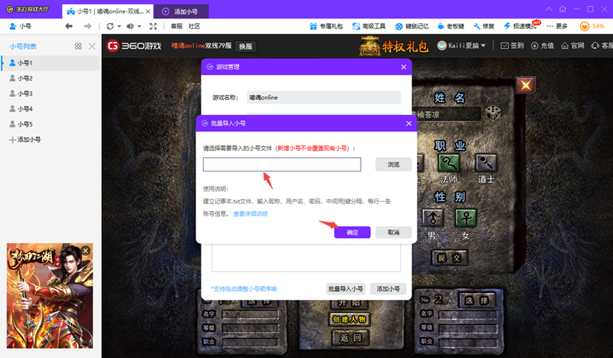
Task: Choose 女 female gender icon
Action: tap(466, 218)
